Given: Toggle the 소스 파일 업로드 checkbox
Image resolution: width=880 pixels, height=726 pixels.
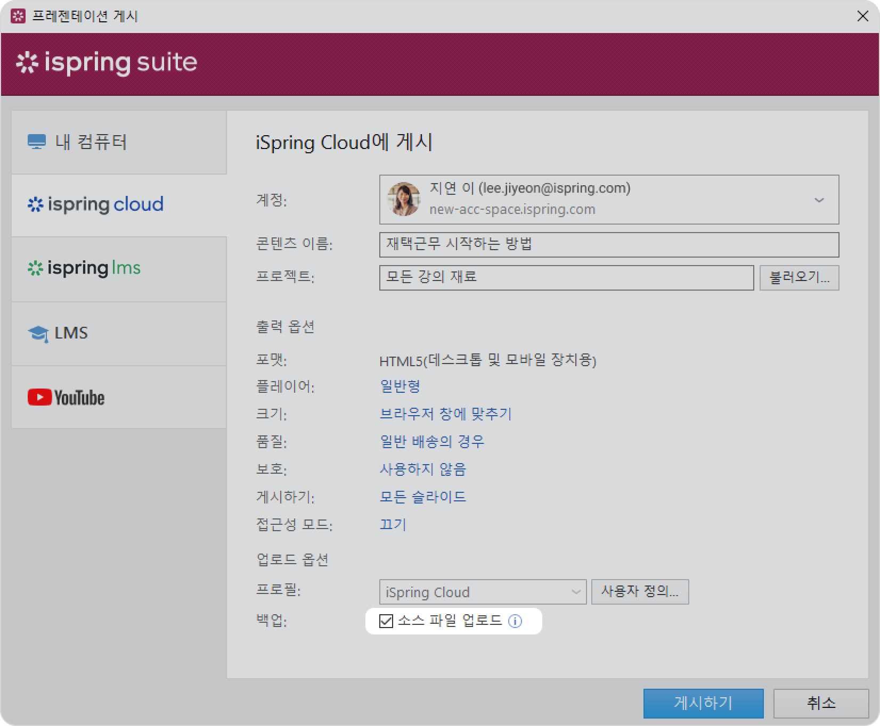Looking at the screenshot, I should [386, 621].
